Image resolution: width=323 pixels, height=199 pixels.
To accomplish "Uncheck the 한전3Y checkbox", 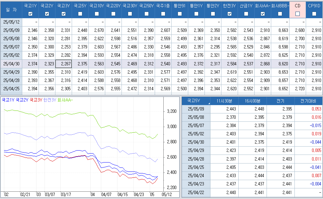I will click(x=230, y=14).
